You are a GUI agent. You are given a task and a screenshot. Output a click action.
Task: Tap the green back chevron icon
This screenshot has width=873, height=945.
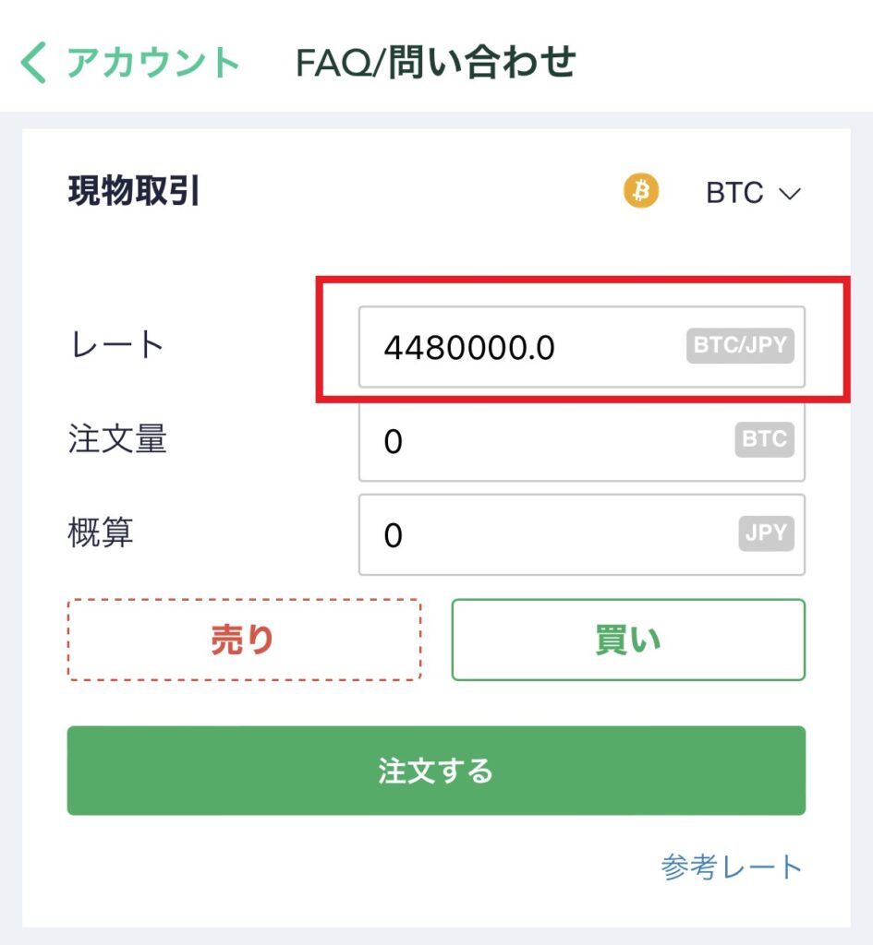click(33, 62)
